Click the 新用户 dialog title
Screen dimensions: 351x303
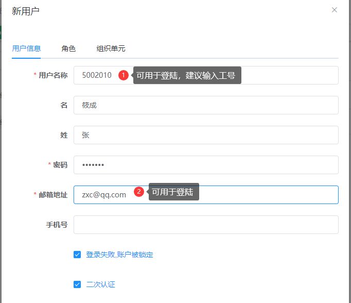pos(26,11)
